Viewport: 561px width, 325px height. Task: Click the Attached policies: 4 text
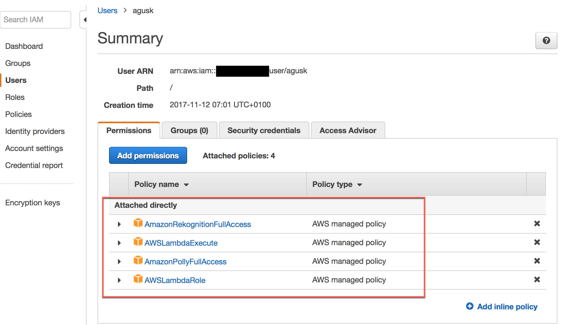pyautogui.click(x=239, y=156)
